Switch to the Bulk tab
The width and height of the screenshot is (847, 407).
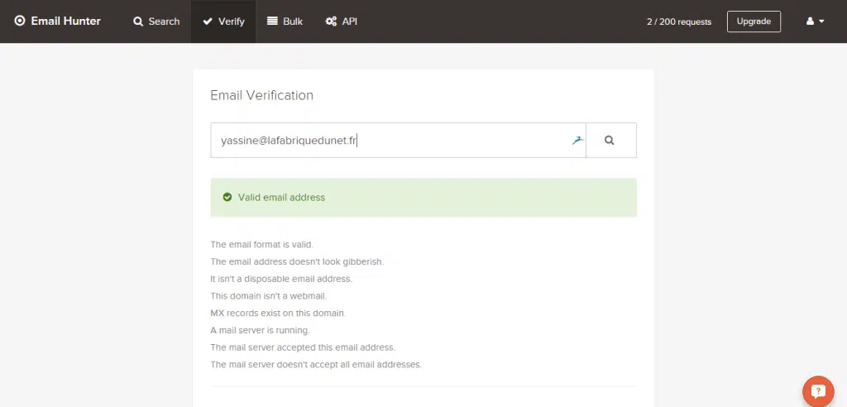pos(293,22)
